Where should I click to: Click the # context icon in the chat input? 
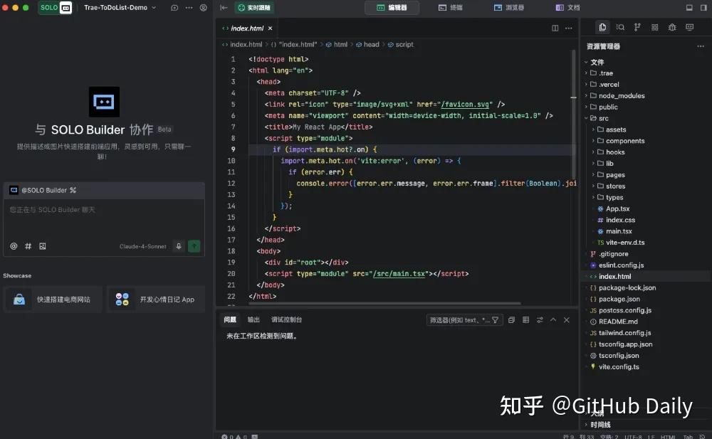click(28, 245)
